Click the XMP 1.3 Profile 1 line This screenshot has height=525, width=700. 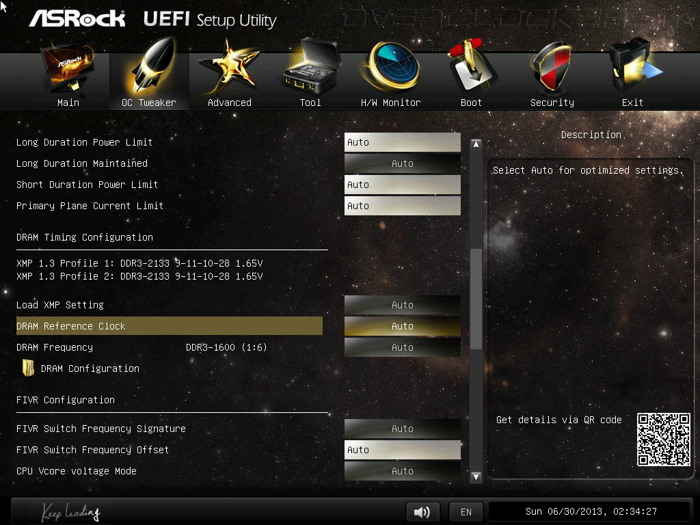pyautogui.click(x=139, y=263)
